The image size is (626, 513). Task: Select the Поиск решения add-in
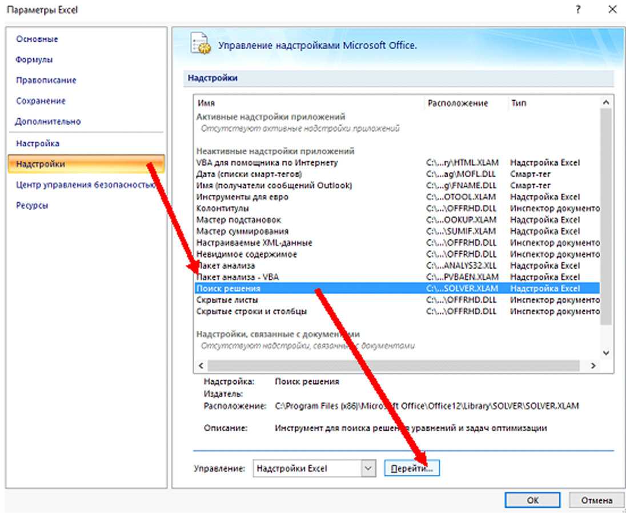tap(397, 288)
